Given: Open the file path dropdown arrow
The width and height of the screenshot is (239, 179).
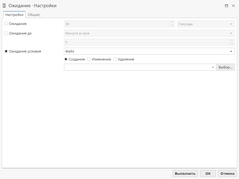Looking at the screenshot, I should tap(213, 67).
